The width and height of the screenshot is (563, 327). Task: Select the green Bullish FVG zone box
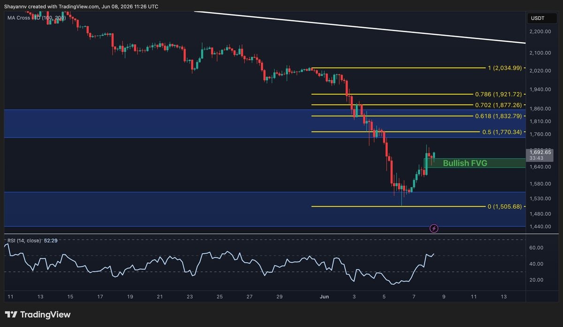coord(475,163)
